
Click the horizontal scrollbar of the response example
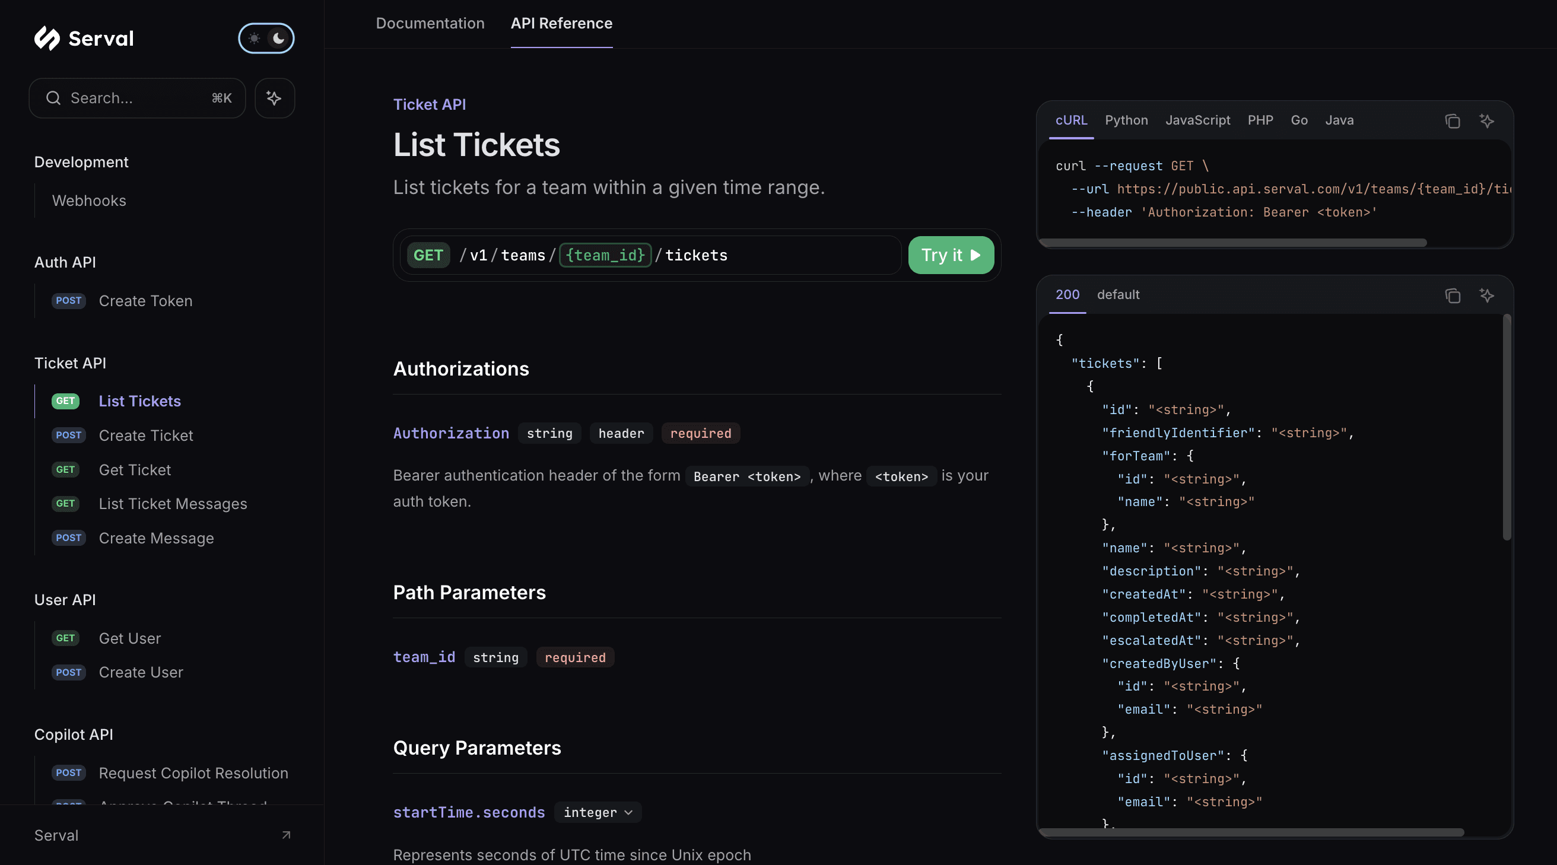(x=1251, y=832)
